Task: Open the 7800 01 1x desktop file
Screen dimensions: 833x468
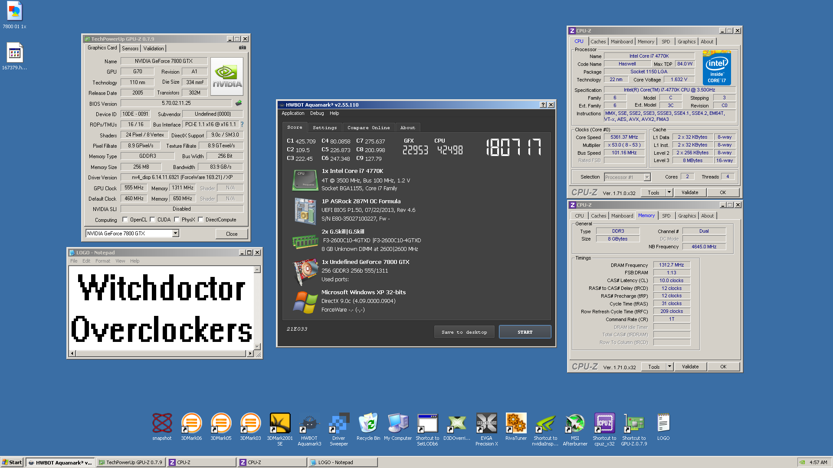Action: 14,15
